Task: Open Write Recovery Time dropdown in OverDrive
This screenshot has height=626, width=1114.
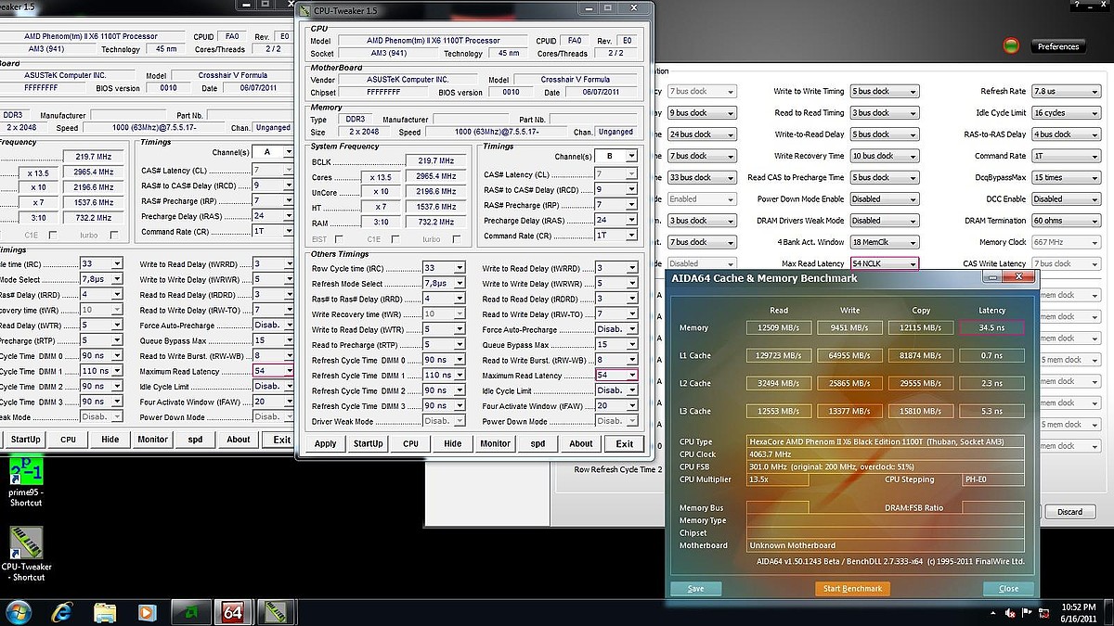Action: [x=885, y=156]
